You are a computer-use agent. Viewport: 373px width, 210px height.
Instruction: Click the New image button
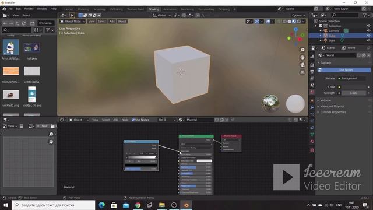click(42, 126)
